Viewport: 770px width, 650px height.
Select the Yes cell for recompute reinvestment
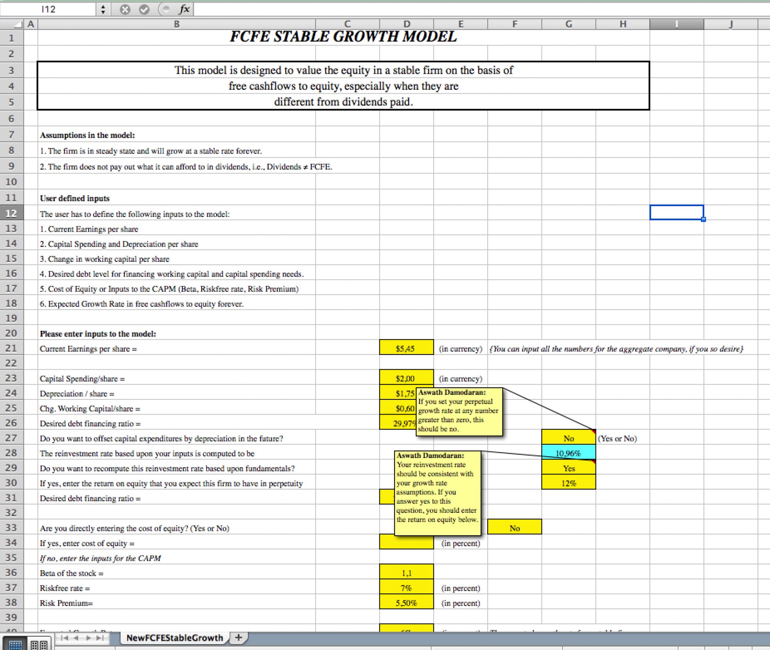click(568, 468)
